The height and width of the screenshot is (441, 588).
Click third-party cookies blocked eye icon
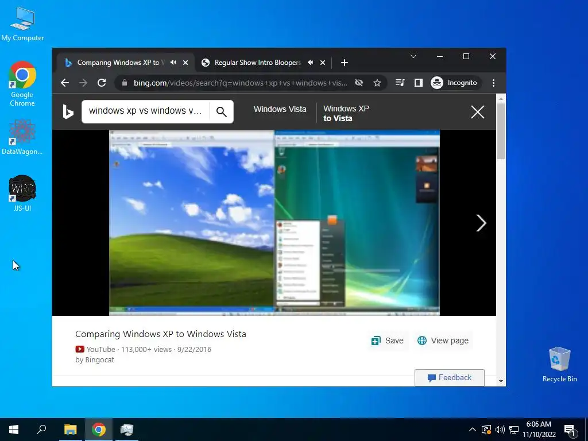coord(359,83)
